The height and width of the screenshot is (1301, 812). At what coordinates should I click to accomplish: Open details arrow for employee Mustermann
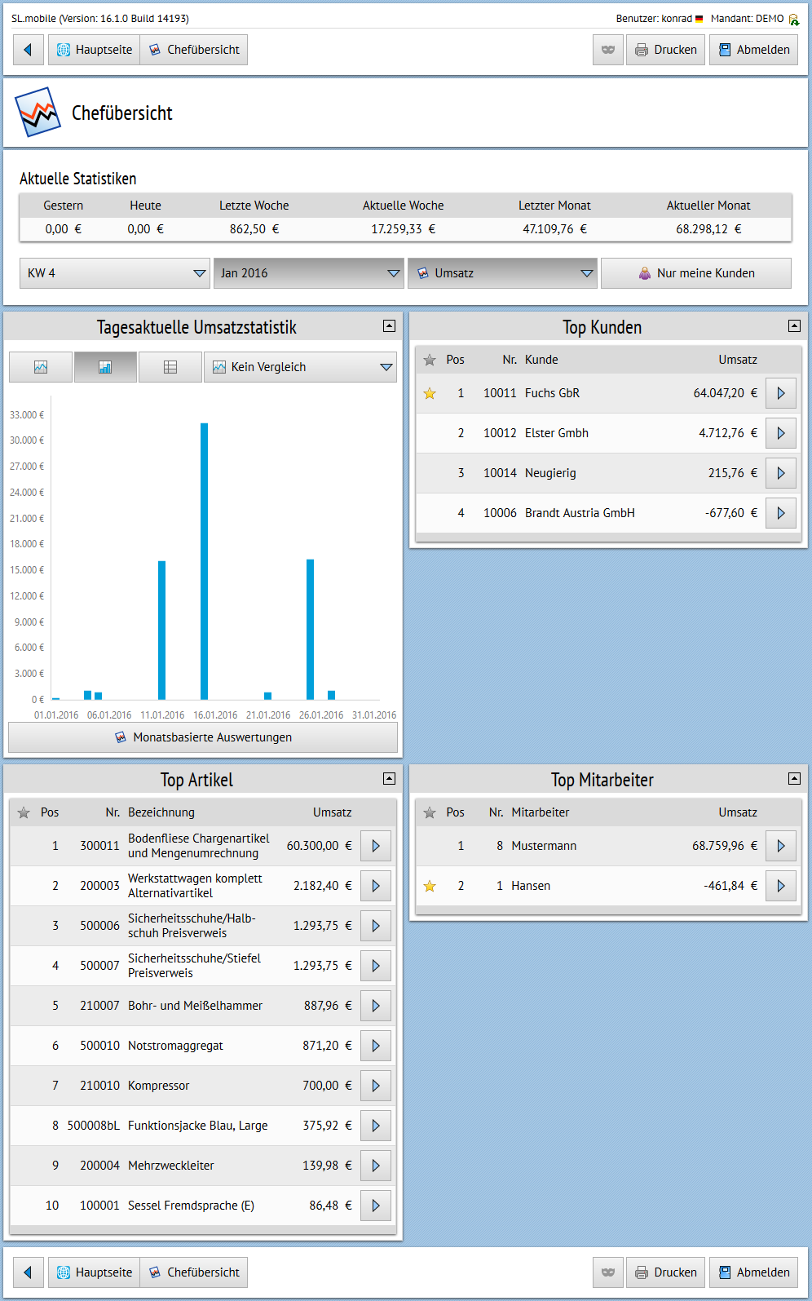pyautogui.click(x=780, y=846)
